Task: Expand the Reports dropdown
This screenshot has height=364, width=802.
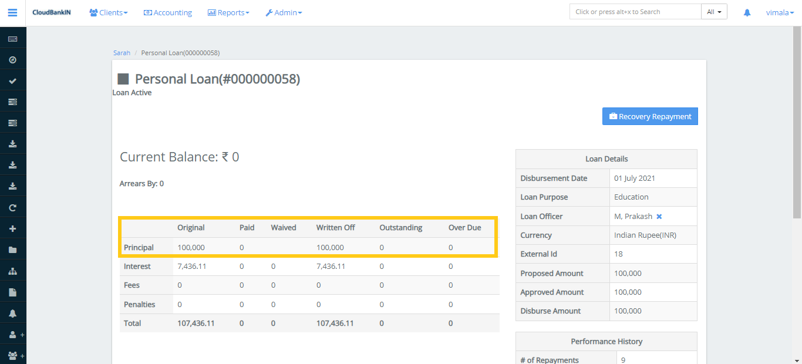Action: click(228, 12)
